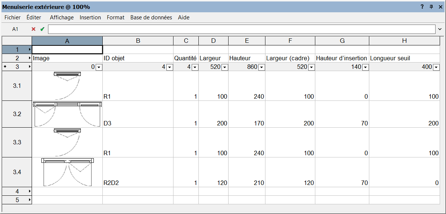This screenshot has height=214, width=446.
Task: Click the green checkmark accept entry icon
Action: tap(42, 29)
